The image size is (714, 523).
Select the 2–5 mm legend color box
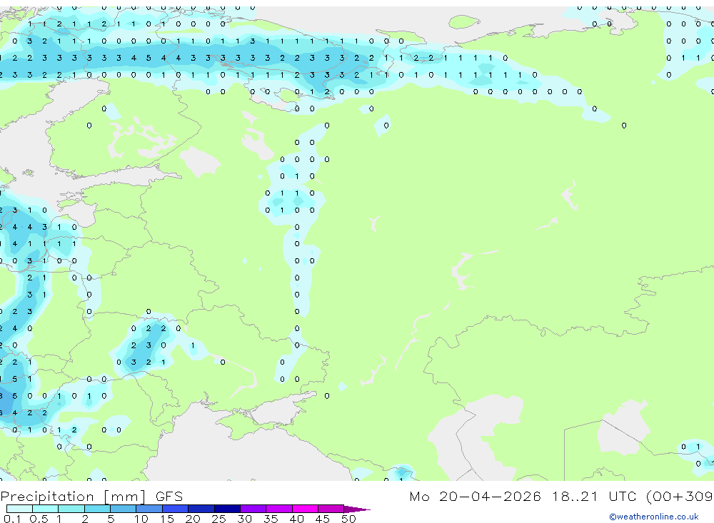coord(97,509)
